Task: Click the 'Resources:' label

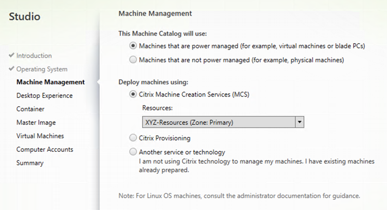Action: click(157, 108)
